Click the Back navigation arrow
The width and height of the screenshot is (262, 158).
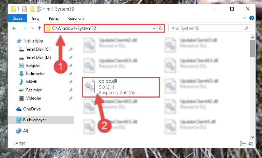tap(14, 28)
